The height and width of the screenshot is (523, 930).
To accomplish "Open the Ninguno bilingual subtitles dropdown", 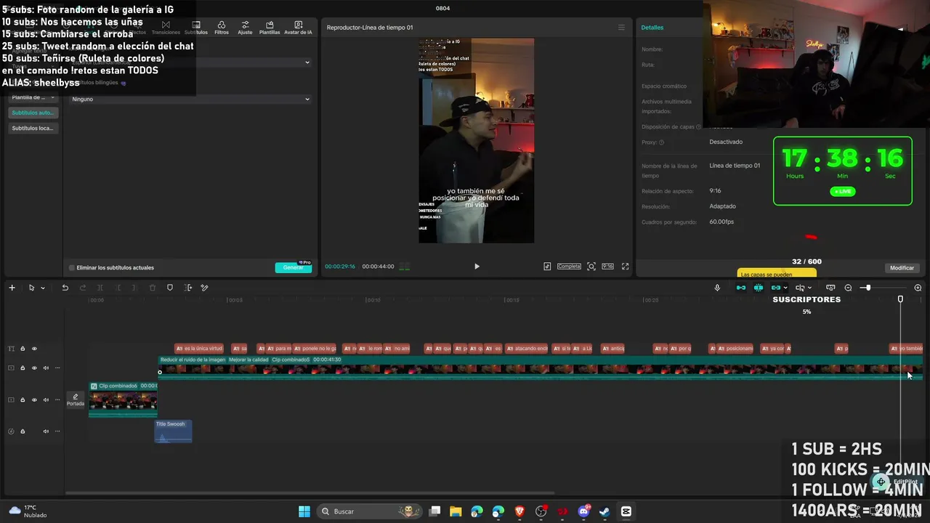I will click(x=190, y=99).
